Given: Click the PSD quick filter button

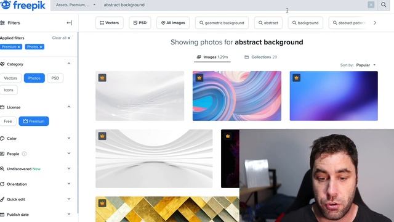Looking at the screenshot, I should point(140,23).
